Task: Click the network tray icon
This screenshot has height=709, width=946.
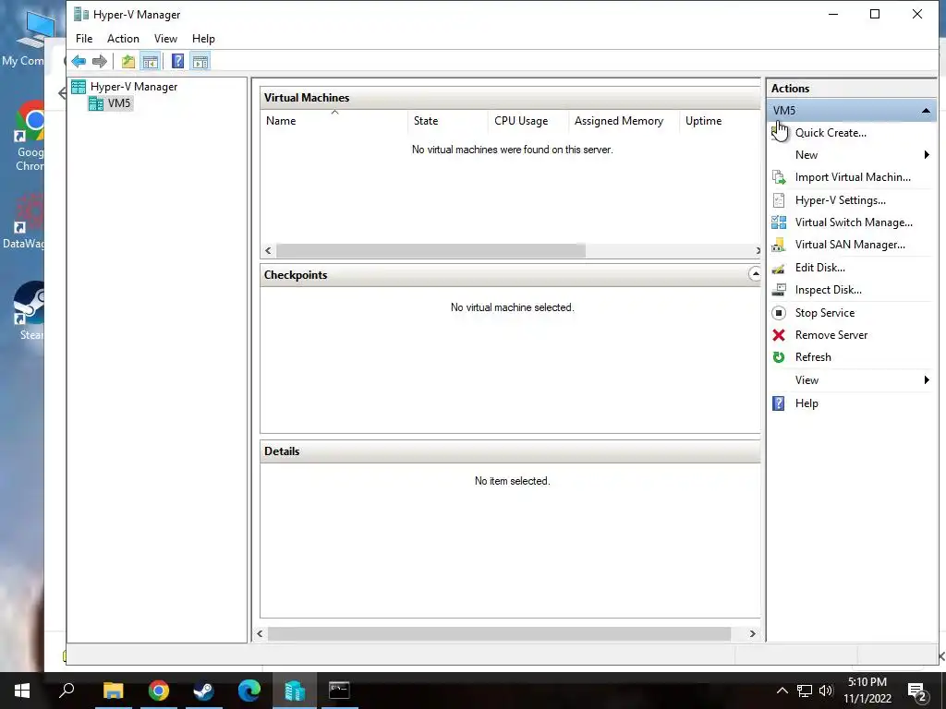Action: click(805, 691)
